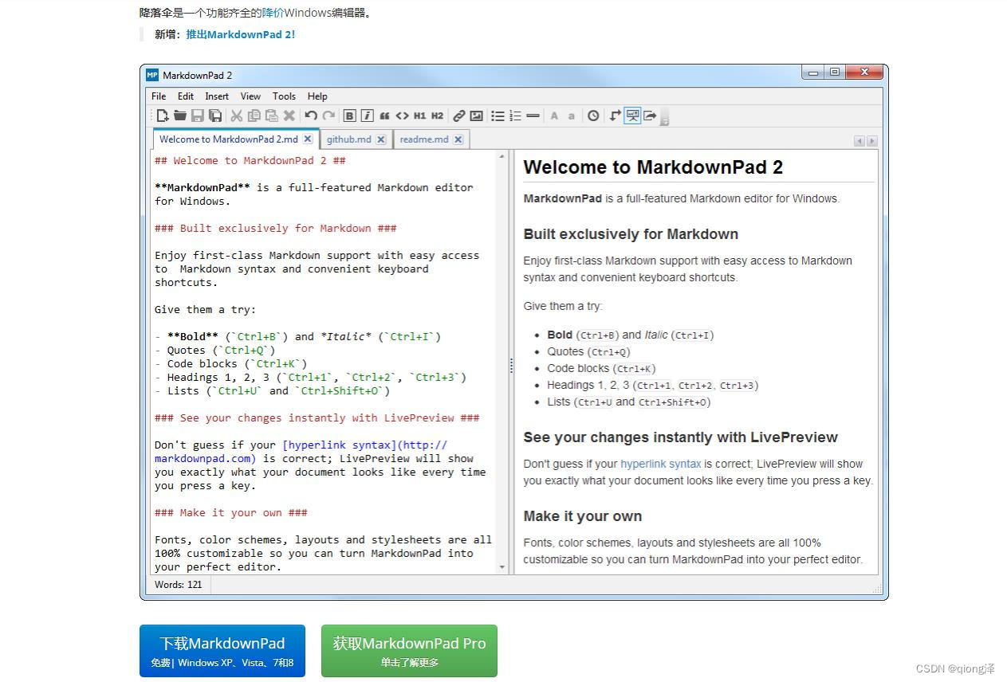1007x682 pixels.
Task: Open the File menu
Action: pos(159,96)
